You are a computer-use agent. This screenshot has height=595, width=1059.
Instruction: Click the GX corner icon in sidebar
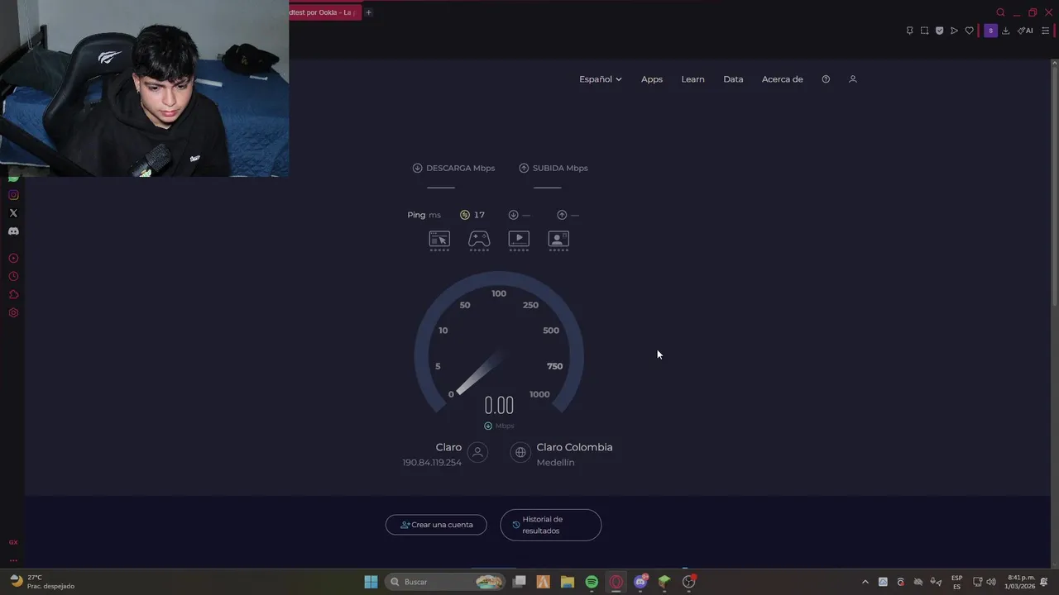pyautogui.click(x=13, y=542)
